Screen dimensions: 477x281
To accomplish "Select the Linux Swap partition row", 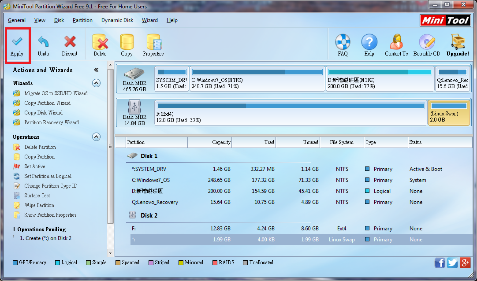I will click(301, 240).
